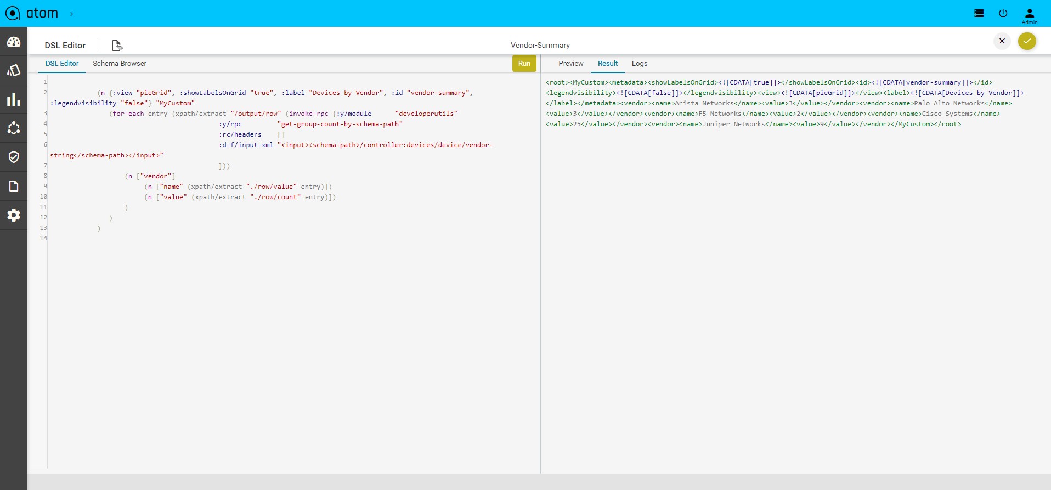Click line number 8 in the editor gutter
1051x490 pixels.
coord(45,176)
